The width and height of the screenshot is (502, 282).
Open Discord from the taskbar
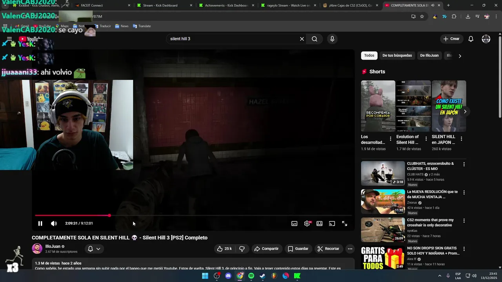(228, 276)
